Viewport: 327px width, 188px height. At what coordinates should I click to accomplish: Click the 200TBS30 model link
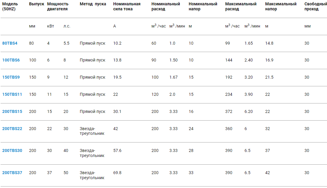pyautogui.click(x=12, y=151)
